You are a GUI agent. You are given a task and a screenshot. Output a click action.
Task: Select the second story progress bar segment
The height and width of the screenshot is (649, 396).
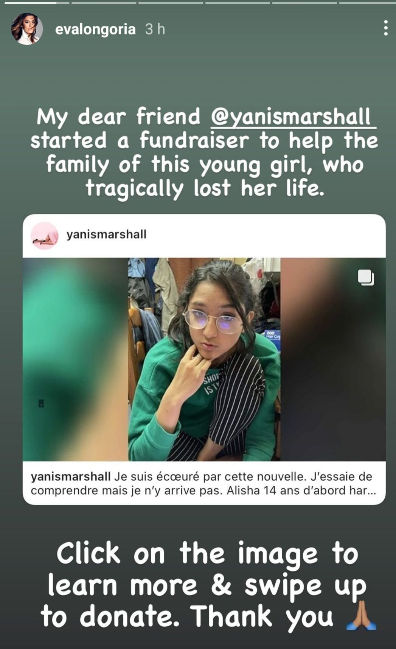(104, 3)
